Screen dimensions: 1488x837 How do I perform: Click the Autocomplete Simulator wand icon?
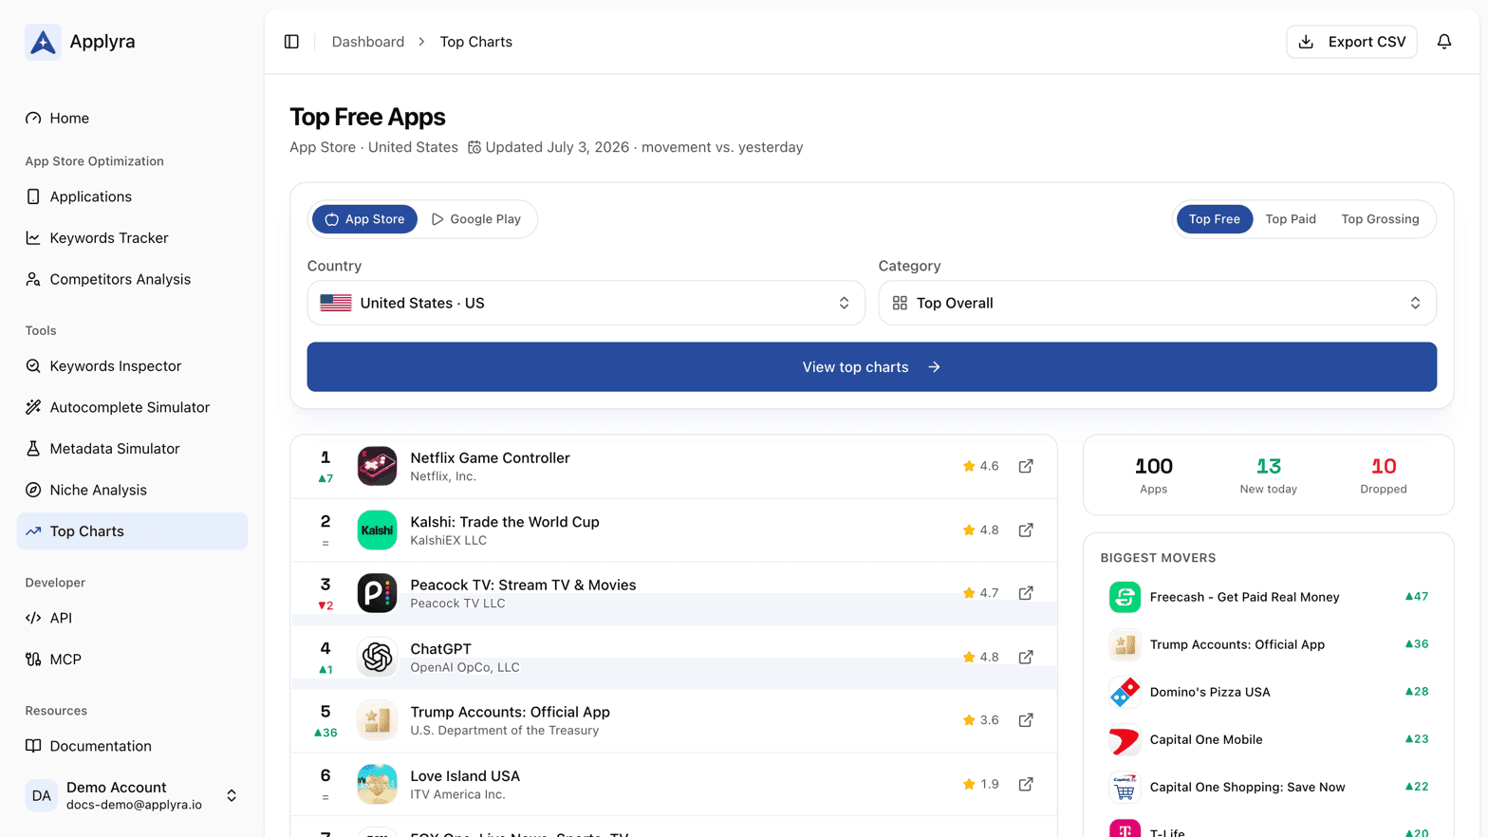[33, 407]
